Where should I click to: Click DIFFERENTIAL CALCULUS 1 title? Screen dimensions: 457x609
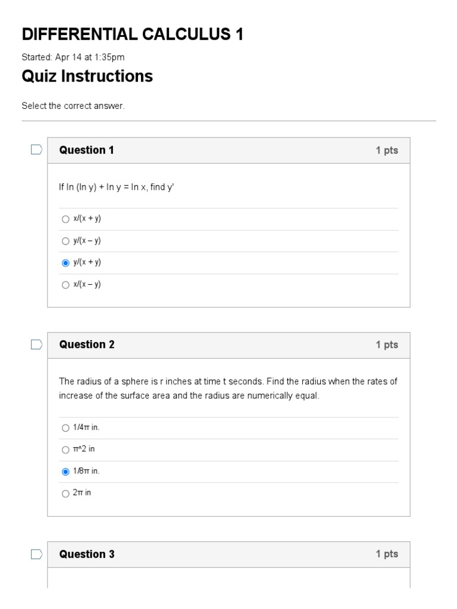coord(132,34)
